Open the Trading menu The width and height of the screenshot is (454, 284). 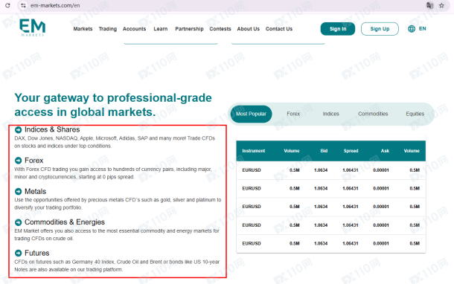click(108, 29)
